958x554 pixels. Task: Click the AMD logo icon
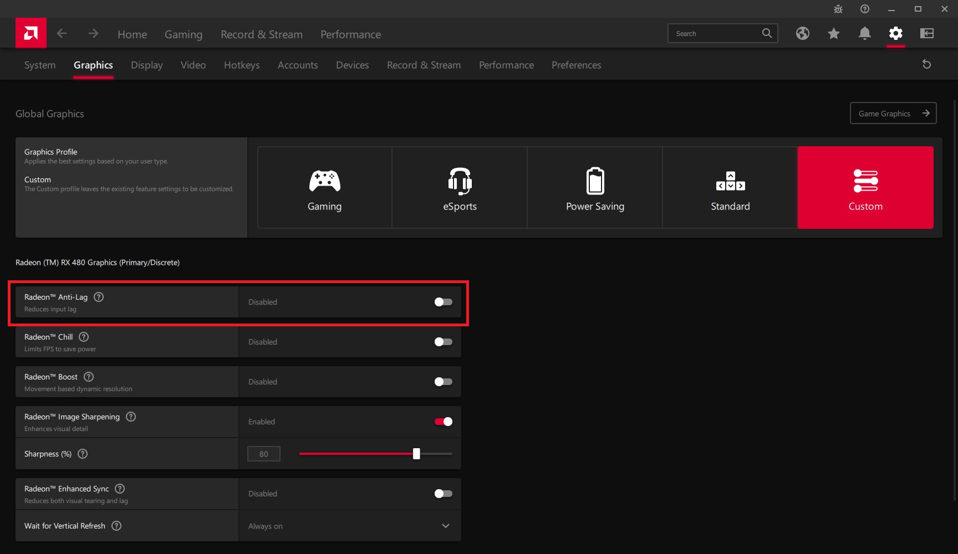pos(31,33)
